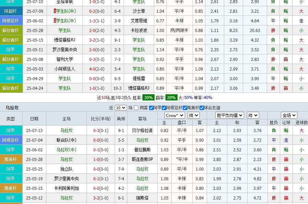Uncheck the 阿根廷杯 filter
The image size is (308, 204).
[x=164, y=109]
